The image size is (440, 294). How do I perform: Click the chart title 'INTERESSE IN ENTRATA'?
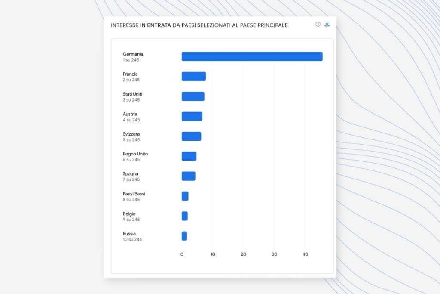(141, 25)
